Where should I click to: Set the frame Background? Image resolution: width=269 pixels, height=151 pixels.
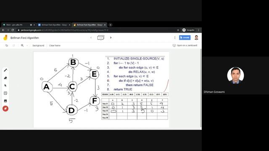pyautogui.click(x=38, y=46)
